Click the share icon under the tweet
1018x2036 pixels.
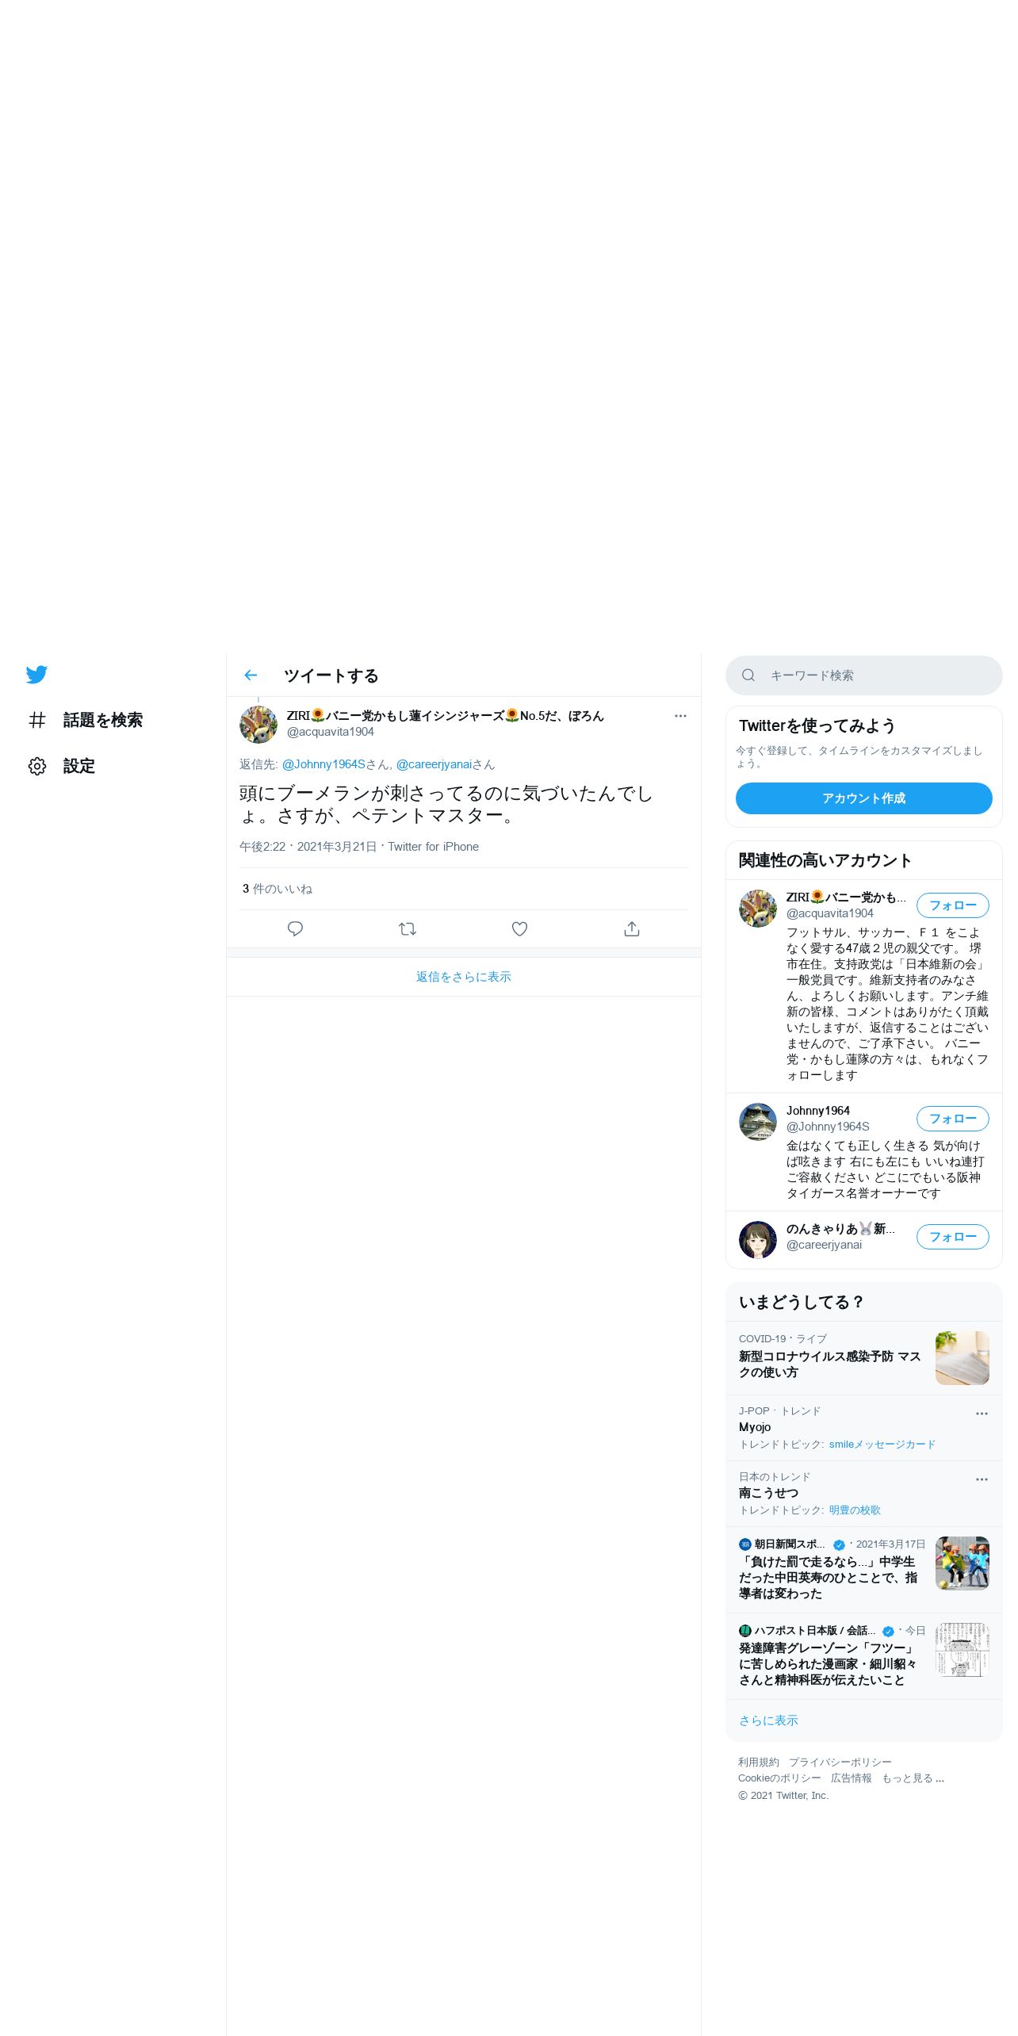click(632, 928)
